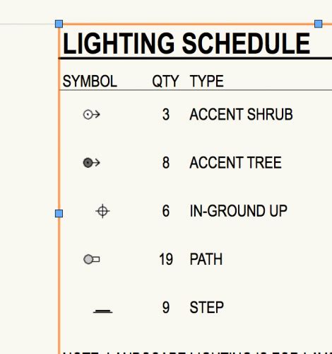Click the step light line symbol
This screenshot has height=354, width=332.
(103, 312)
